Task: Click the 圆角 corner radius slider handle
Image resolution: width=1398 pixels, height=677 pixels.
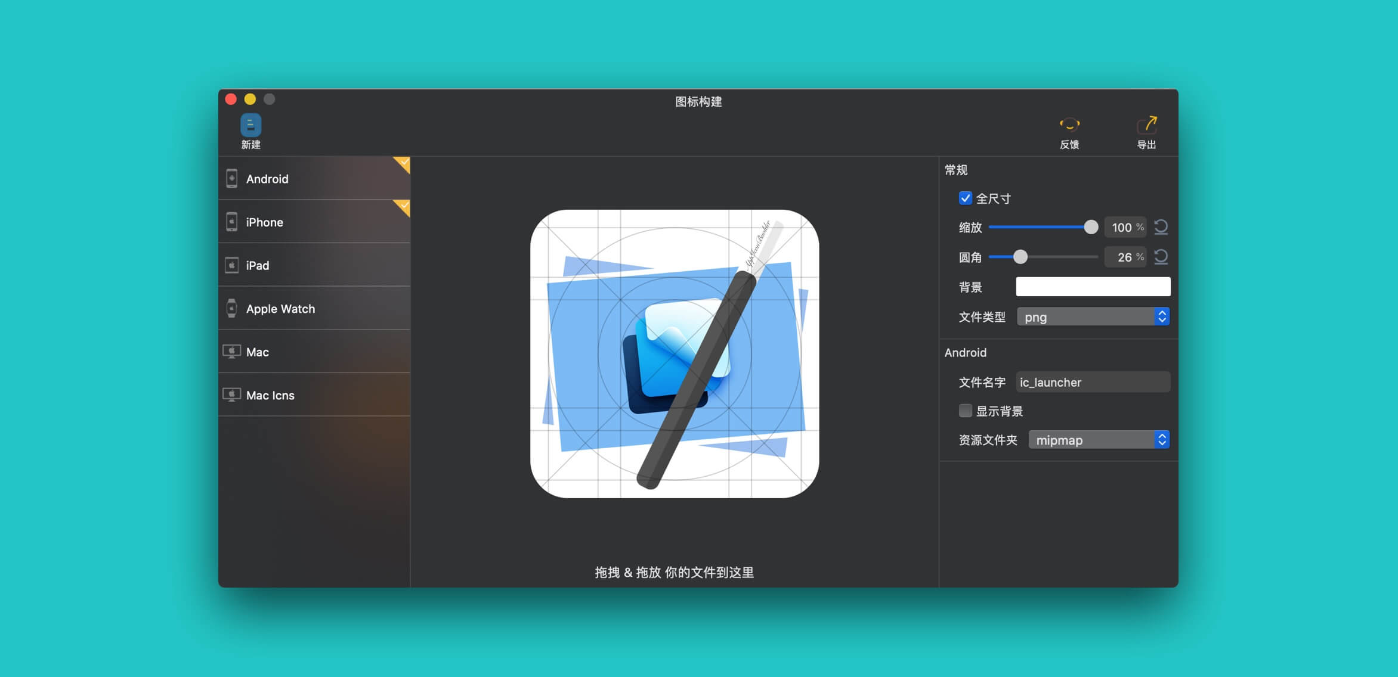Action: 1020,257
